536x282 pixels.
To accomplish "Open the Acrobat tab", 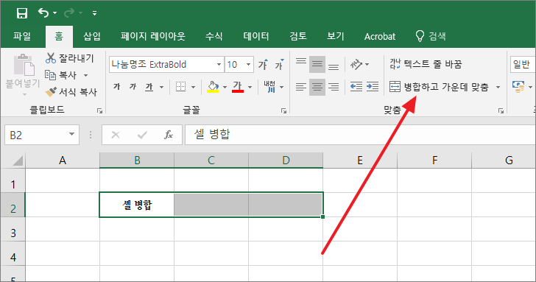I will (x=380, y=36).
